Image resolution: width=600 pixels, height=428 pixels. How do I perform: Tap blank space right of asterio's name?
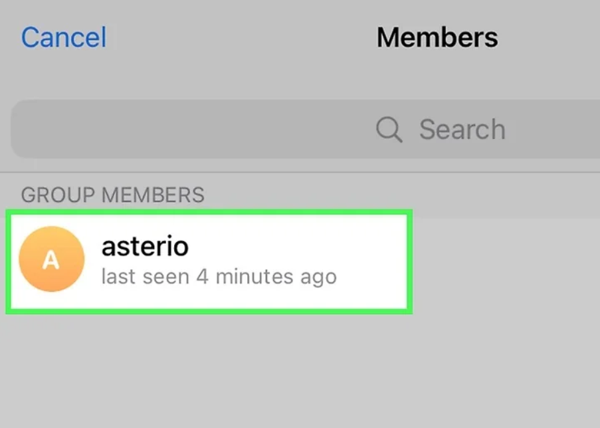(x=299, y=247)
